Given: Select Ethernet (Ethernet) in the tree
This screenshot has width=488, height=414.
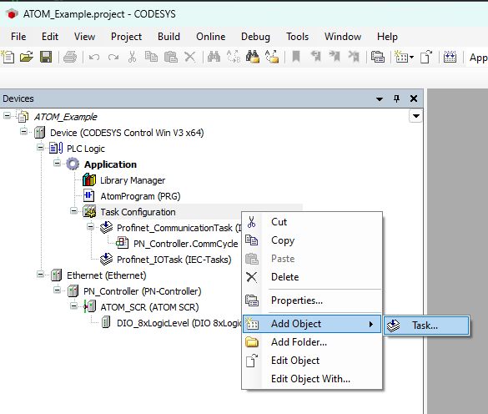Looking at the screenshot, I should point(107,275).
